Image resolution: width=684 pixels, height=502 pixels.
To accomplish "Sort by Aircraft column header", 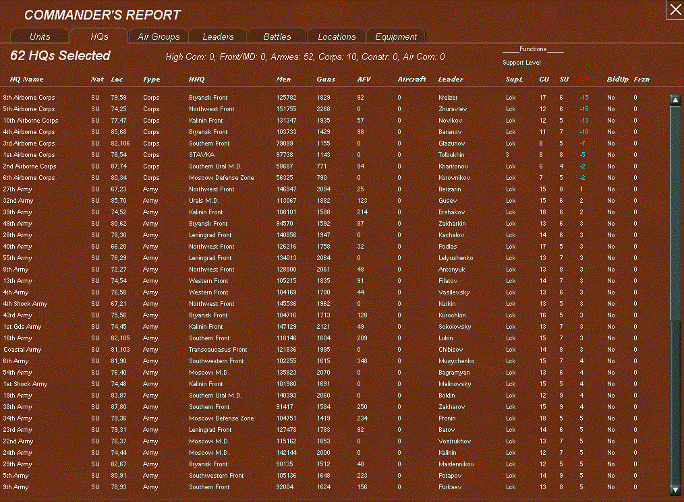I will [411, 80].
